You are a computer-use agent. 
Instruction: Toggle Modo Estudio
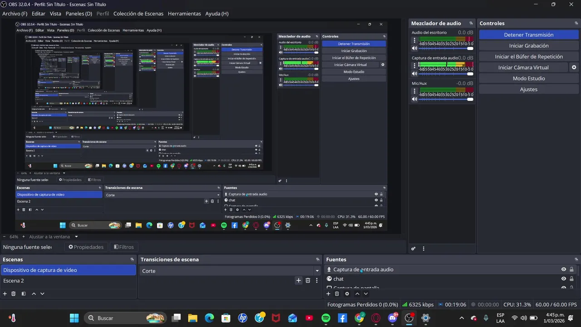pos(529,78)
